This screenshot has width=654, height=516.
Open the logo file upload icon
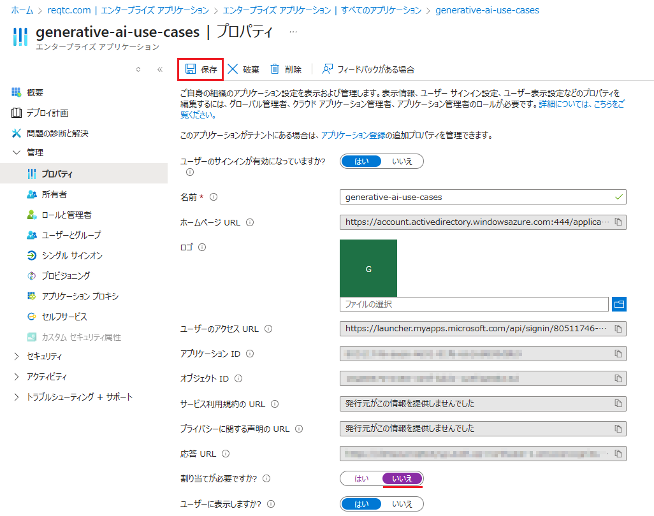click(x=619, y=304)
